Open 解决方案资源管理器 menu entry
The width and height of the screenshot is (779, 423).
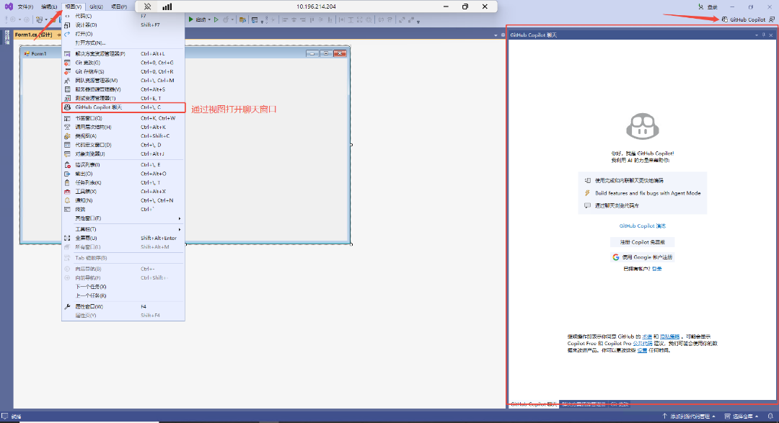[x=100, y=53]
